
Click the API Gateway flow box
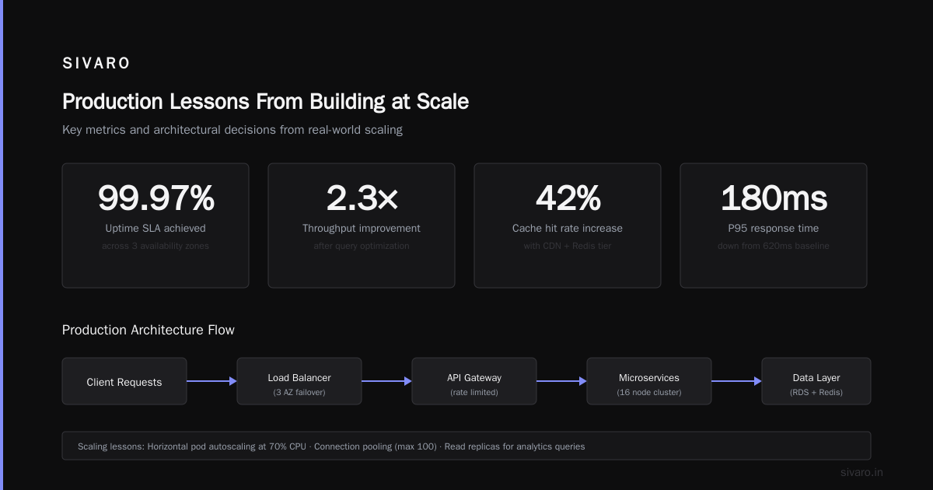pyautogui.click(x=474, y=381)
